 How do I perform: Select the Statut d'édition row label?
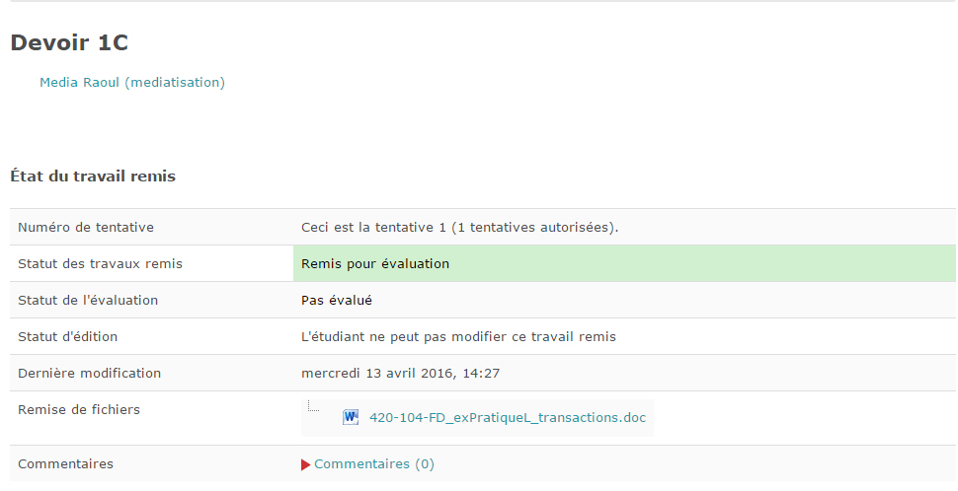click(x=67, y=337)
